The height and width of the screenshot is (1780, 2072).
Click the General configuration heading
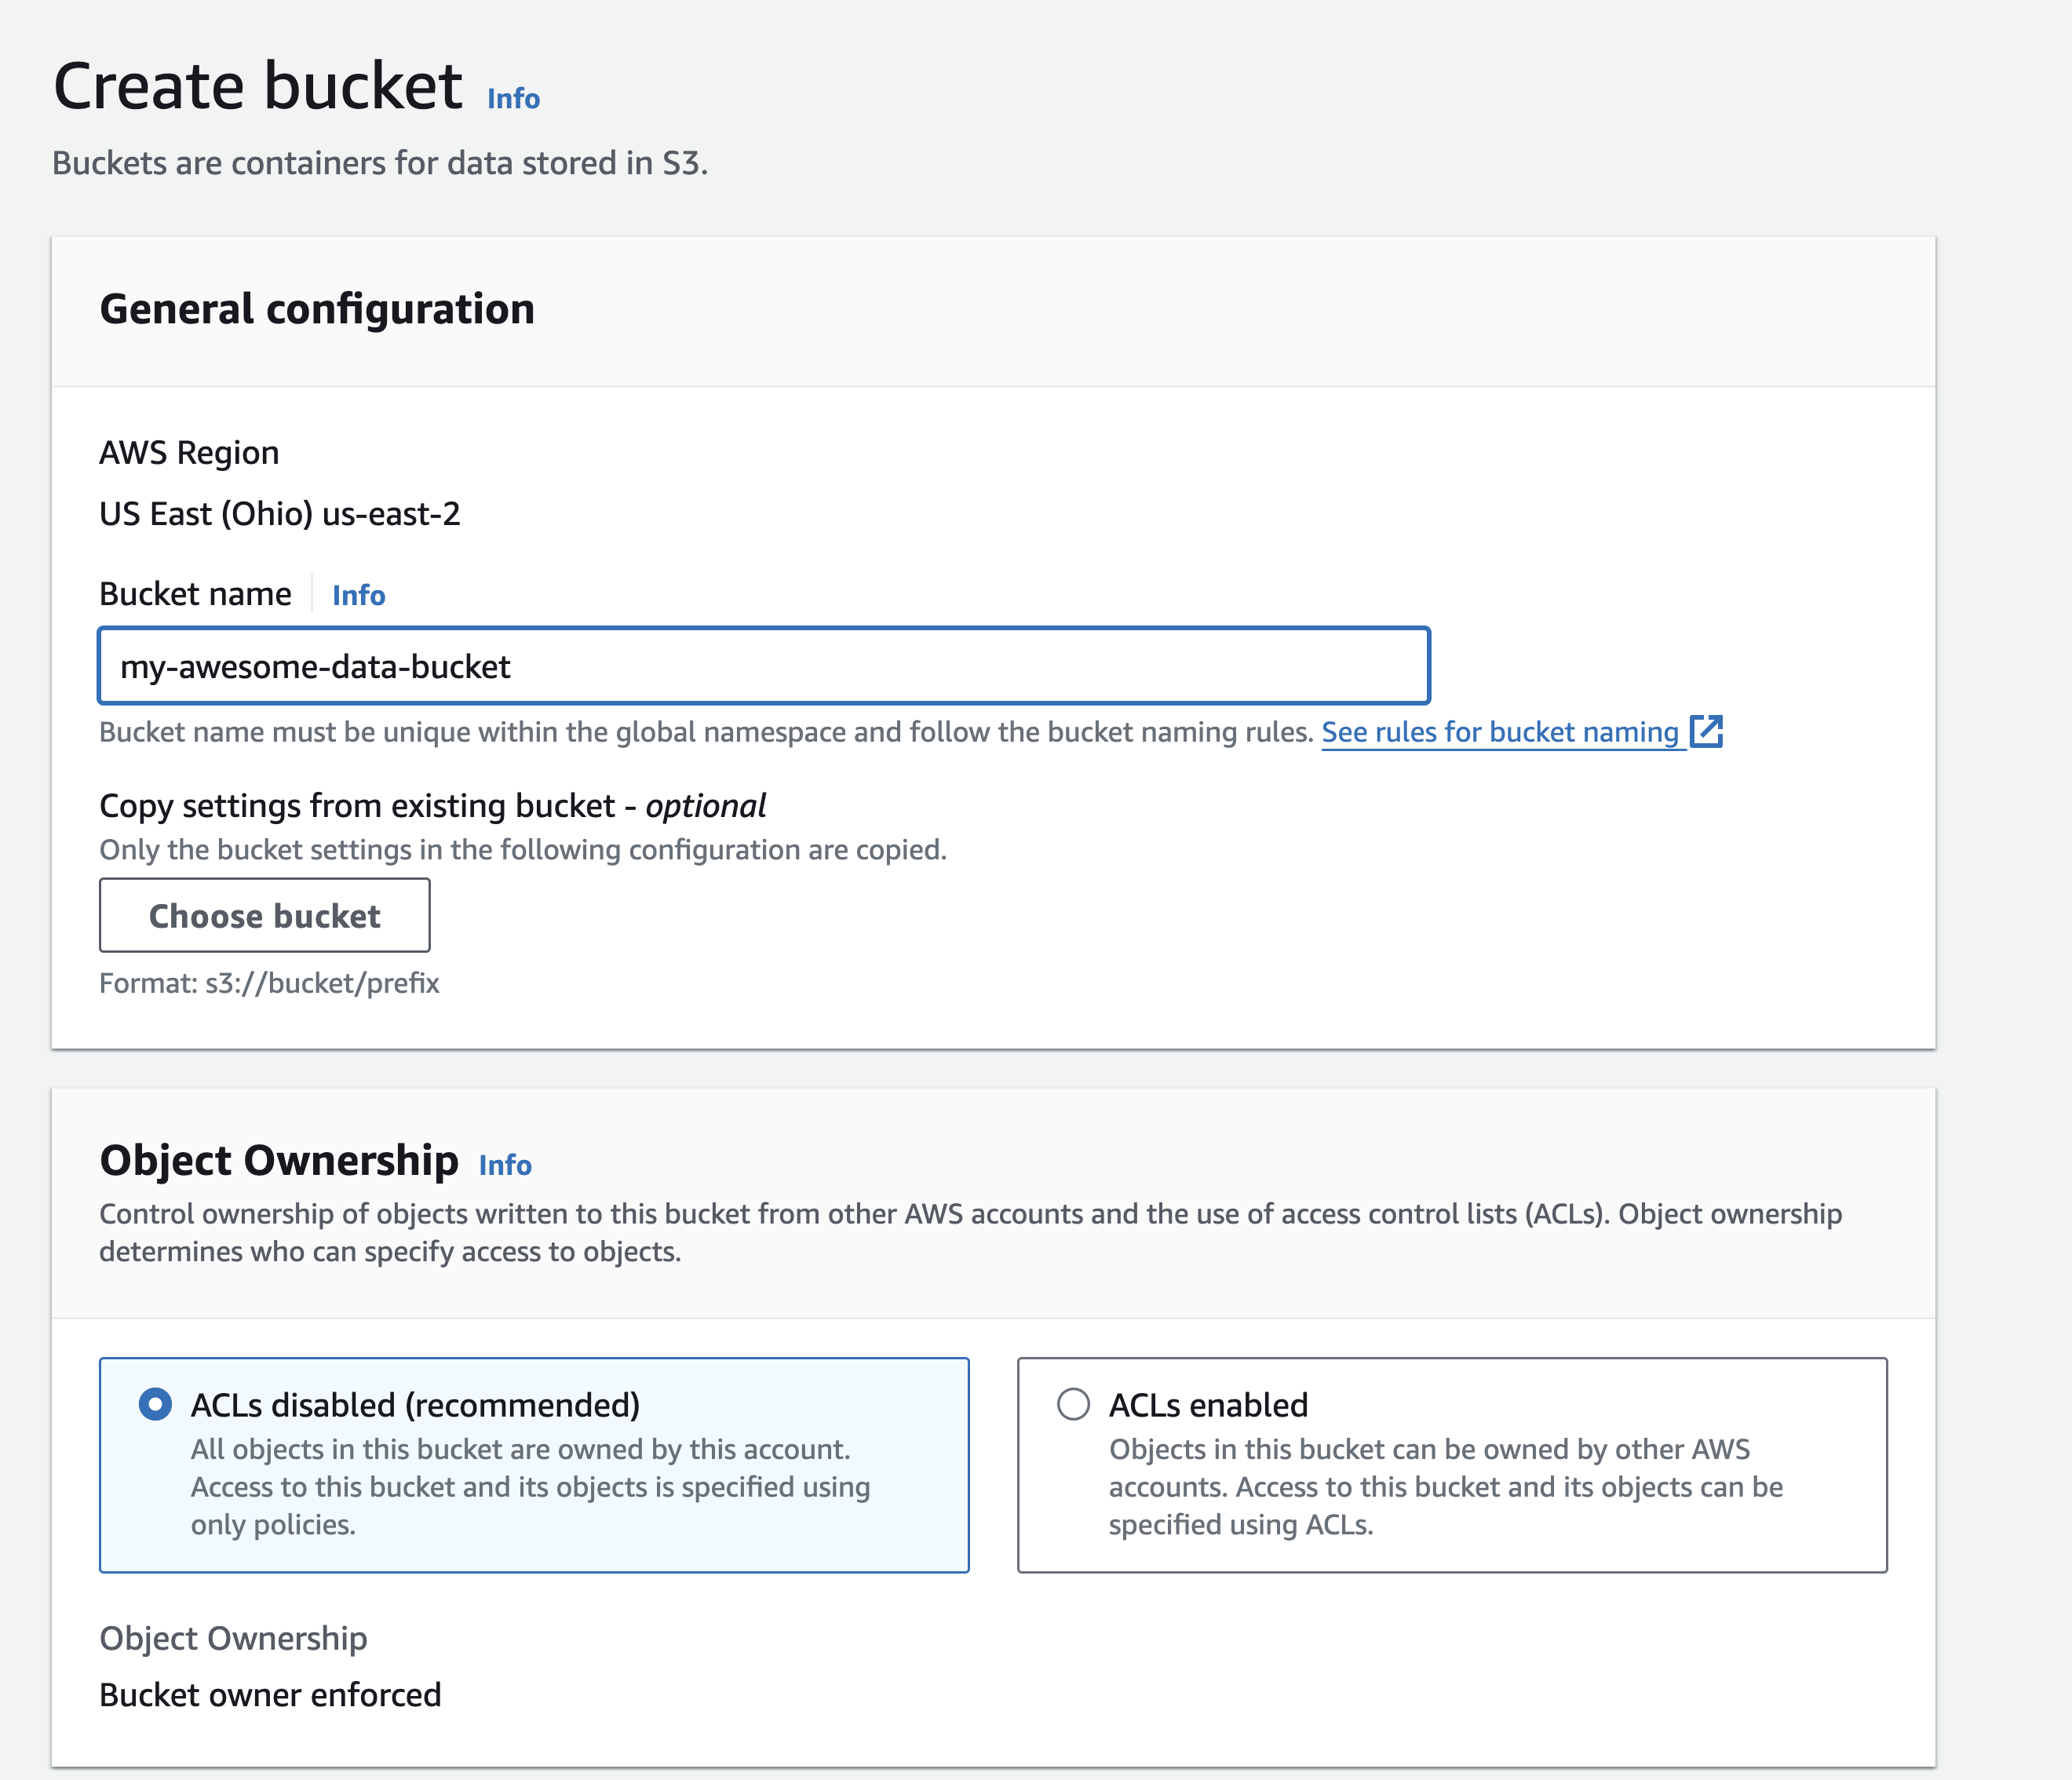(317, 309)
